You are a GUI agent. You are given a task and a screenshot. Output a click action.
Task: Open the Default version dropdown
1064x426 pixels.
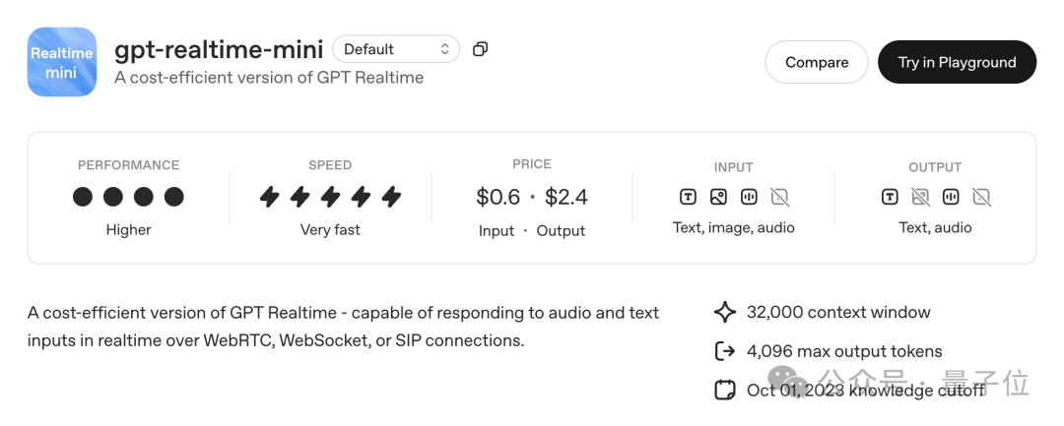pos(396,49)
